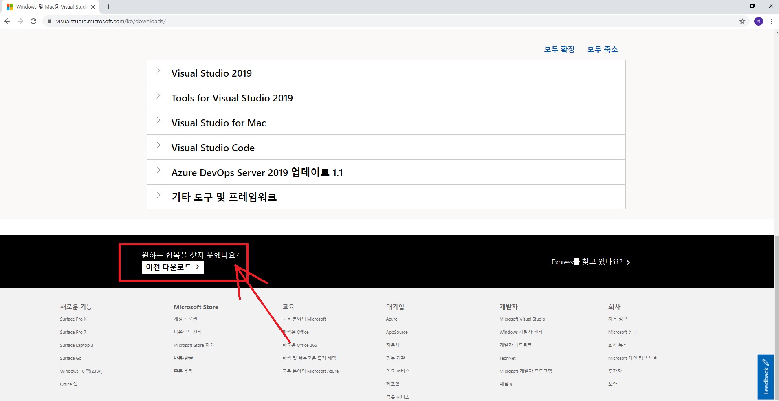Open the Windows 개발자 센터 link
779x401 pixels.
click(521, 332)
